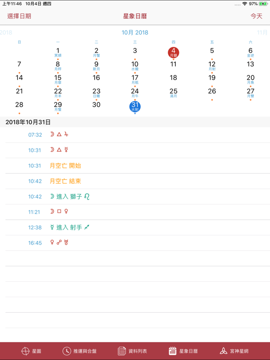Tap the Uranus glyph in 16:45 row
Viewport: 270px width, 360px height.
click(66, 242)
